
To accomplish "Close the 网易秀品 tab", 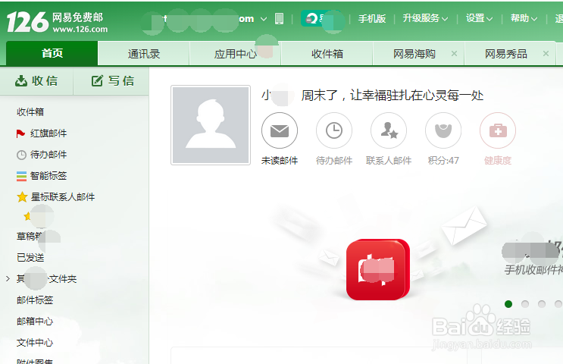I will click(546, 54).
